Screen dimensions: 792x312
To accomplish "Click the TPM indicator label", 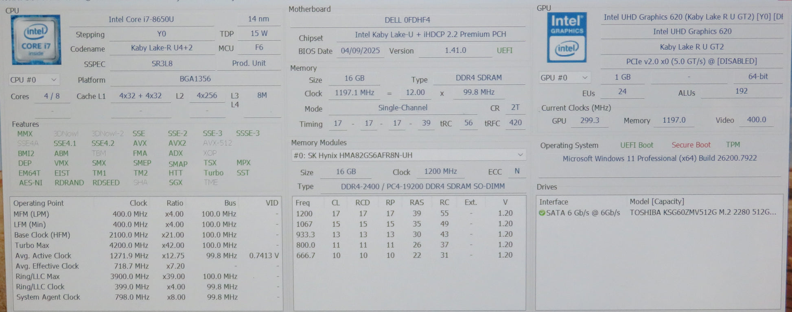I will [733, 145].
